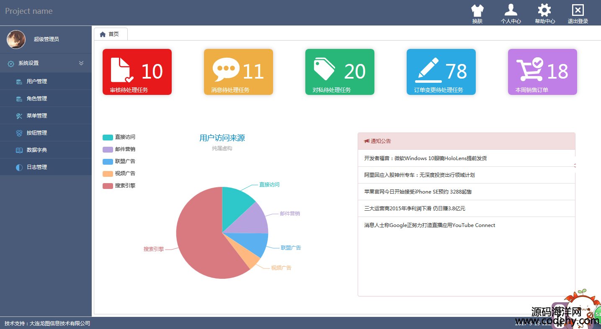Image resolution: width=601 pixels, height=329 pixels.
Task: Open news about 三大运营商2015年净利润
Action: pyautogui.click(x=415, y=209)
